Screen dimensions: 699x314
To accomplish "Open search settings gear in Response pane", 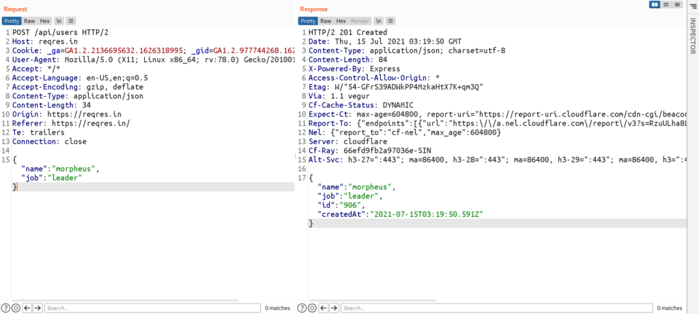I will point(312,308).
